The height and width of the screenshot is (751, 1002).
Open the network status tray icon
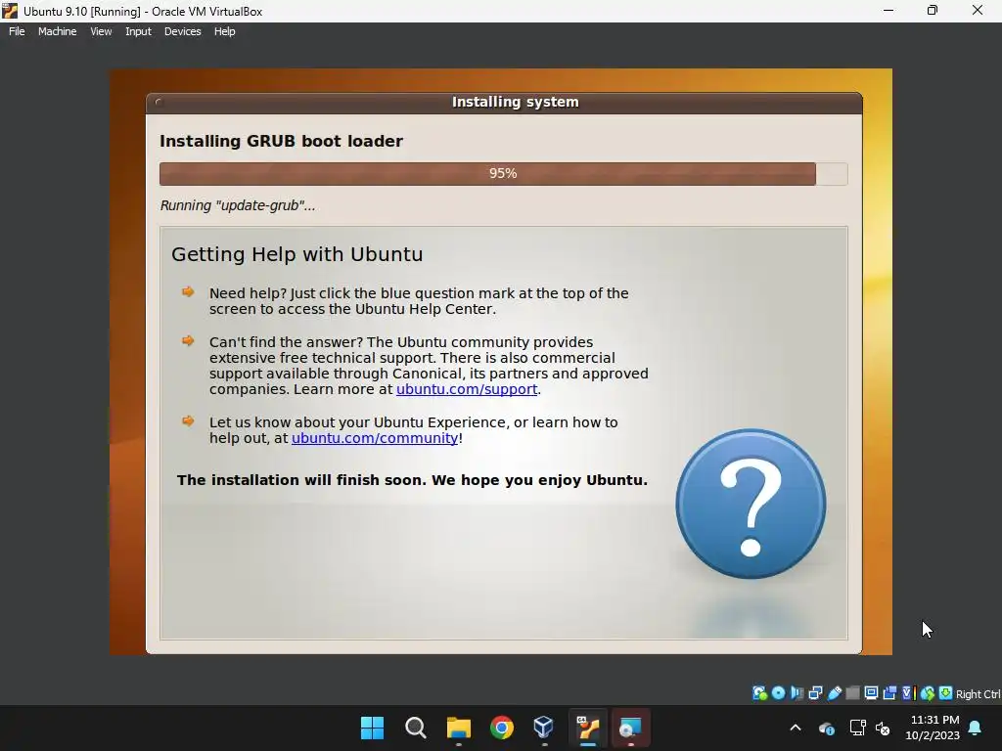pos(857,728)
